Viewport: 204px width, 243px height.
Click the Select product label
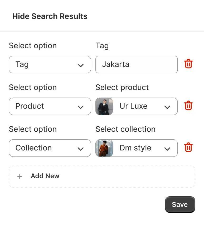point(122,87)
